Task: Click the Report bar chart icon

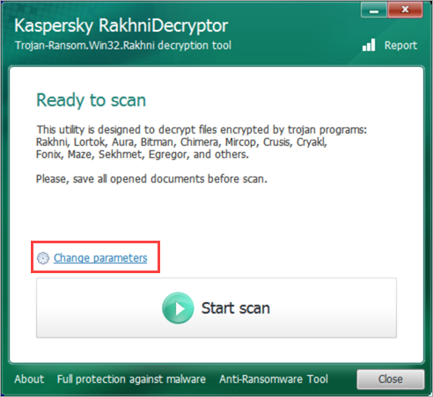Action: pos(369,45)
